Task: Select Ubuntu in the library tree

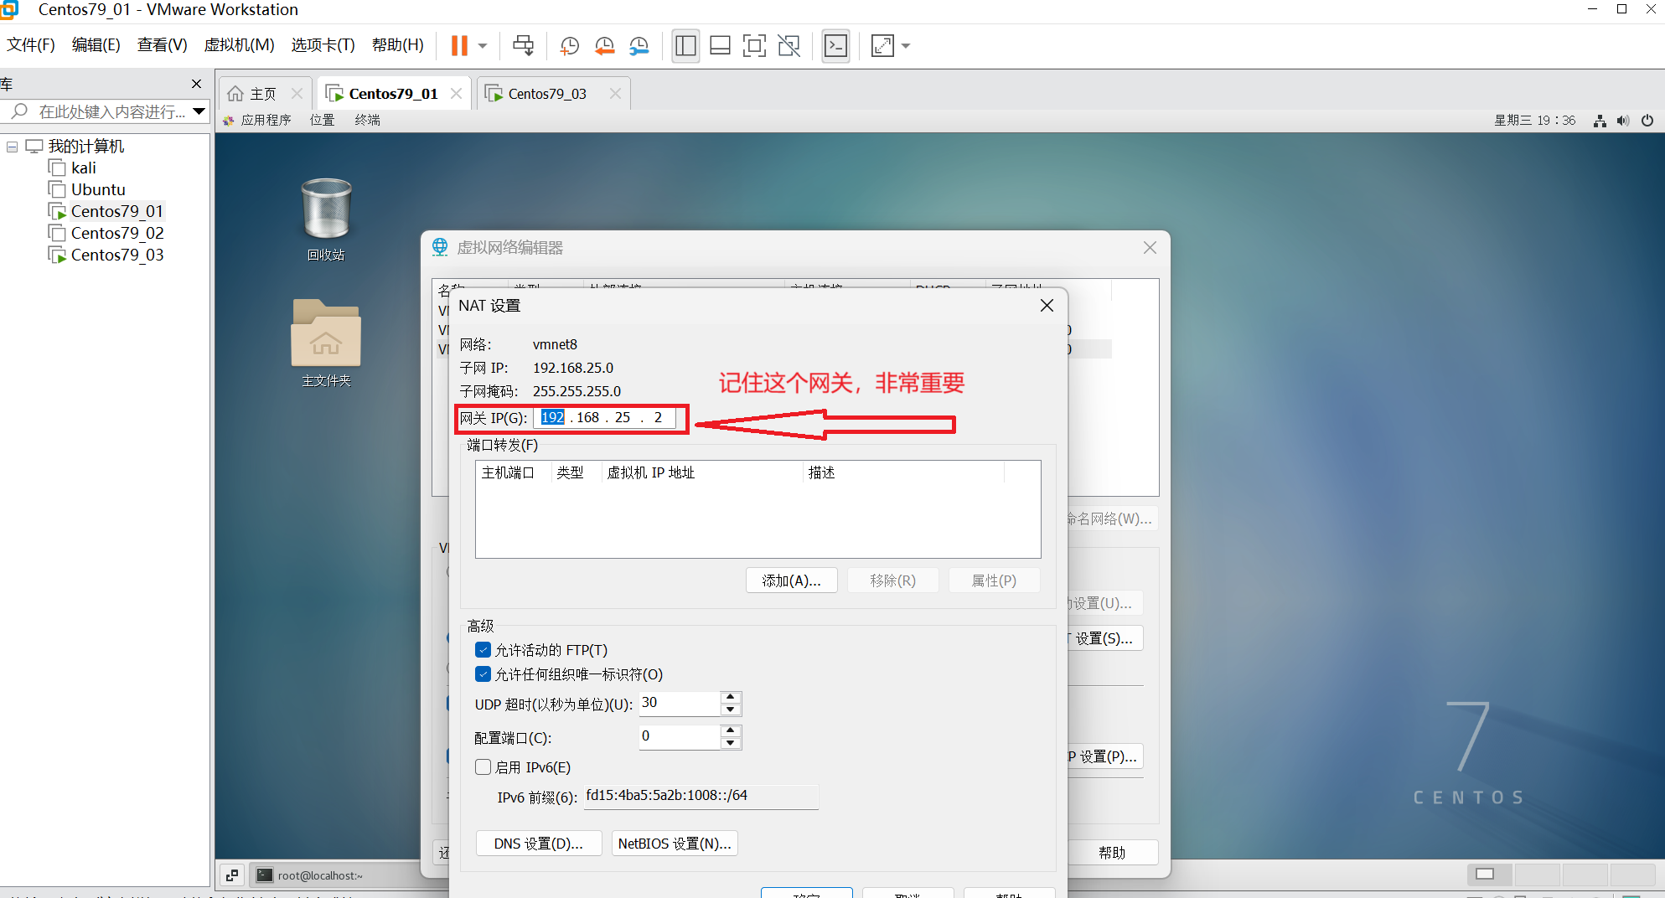Action: click(x=97, y=189)
